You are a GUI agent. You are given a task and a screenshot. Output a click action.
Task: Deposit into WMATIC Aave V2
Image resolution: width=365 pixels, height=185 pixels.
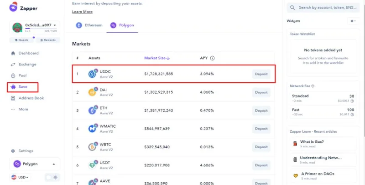pyautogui.click(x=261, y=129)
